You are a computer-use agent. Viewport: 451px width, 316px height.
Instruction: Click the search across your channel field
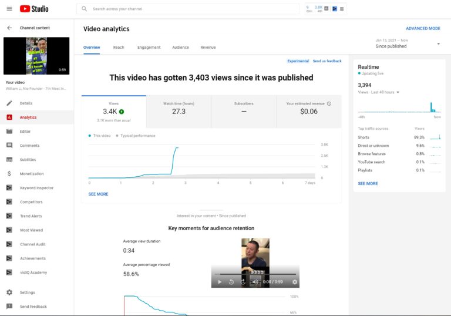194,9
